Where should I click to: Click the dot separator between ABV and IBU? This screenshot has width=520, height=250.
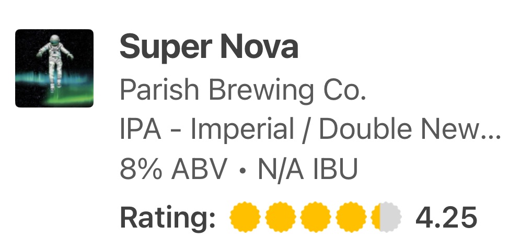(x=242, y=170)
